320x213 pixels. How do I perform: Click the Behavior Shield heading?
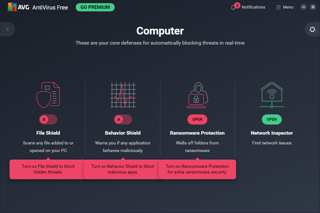coord(123,133)
